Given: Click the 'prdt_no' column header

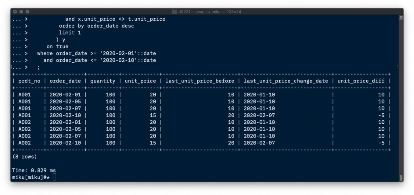Looking at the screenshot, I should tap(29, 81).
